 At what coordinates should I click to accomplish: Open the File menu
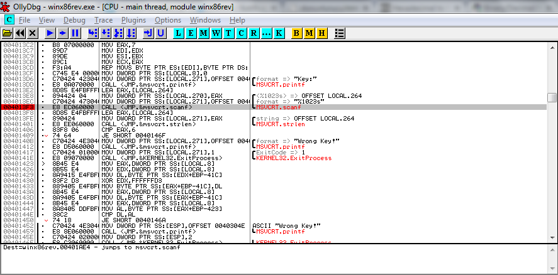pyautogui.click(x=25, y=20)
